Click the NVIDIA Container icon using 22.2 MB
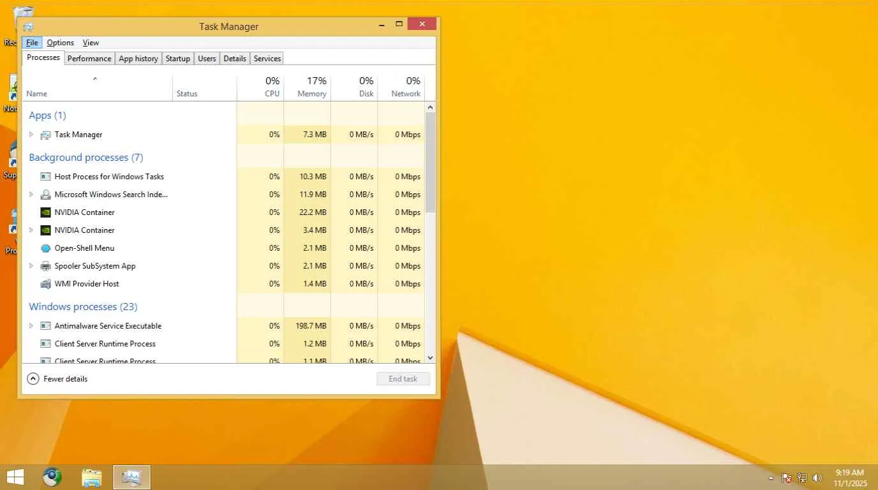The height and width of the screenshot is (490, 878). tap(45, 212)
